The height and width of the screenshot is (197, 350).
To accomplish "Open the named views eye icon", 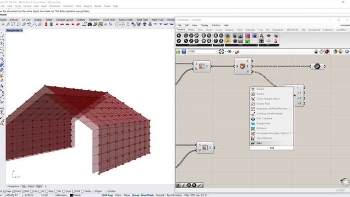I will click(x=230, y=51).
